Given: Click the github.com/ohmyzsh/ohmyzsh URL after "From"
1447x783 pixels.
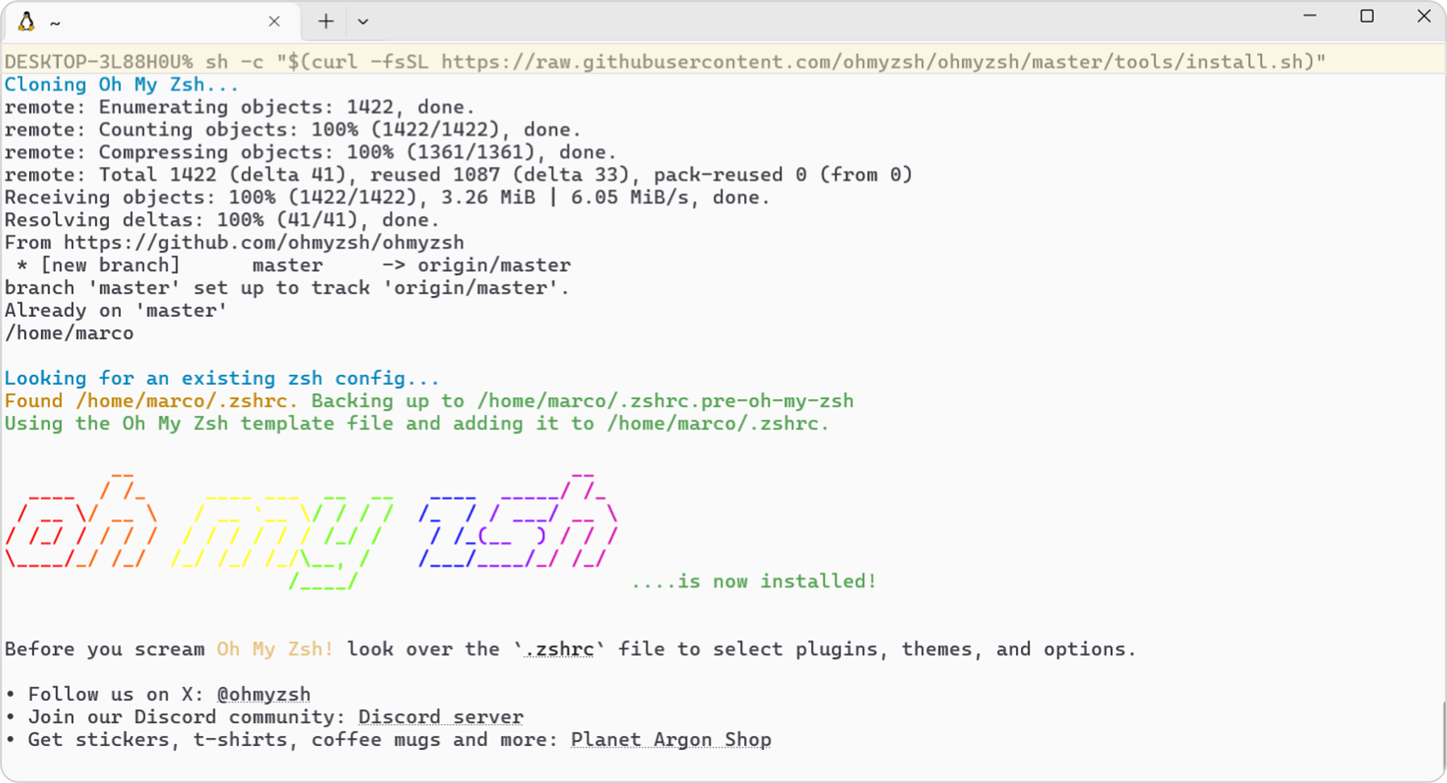Looking at the screenshot, I should point(264,243).
